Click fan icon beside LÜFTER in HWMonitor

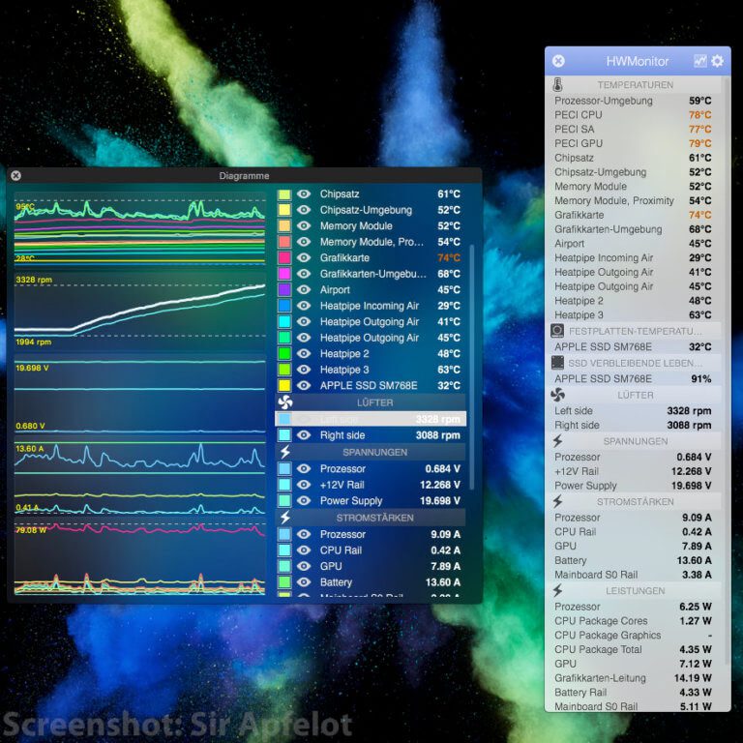point(557,395)
